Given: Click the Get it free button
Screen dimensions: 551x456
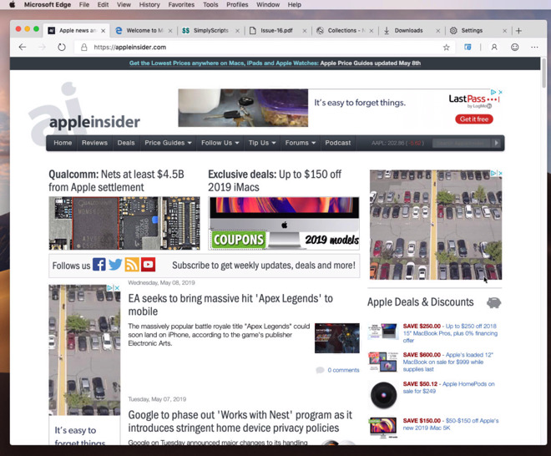Looking at the screenshot, I should click(474, 119).
